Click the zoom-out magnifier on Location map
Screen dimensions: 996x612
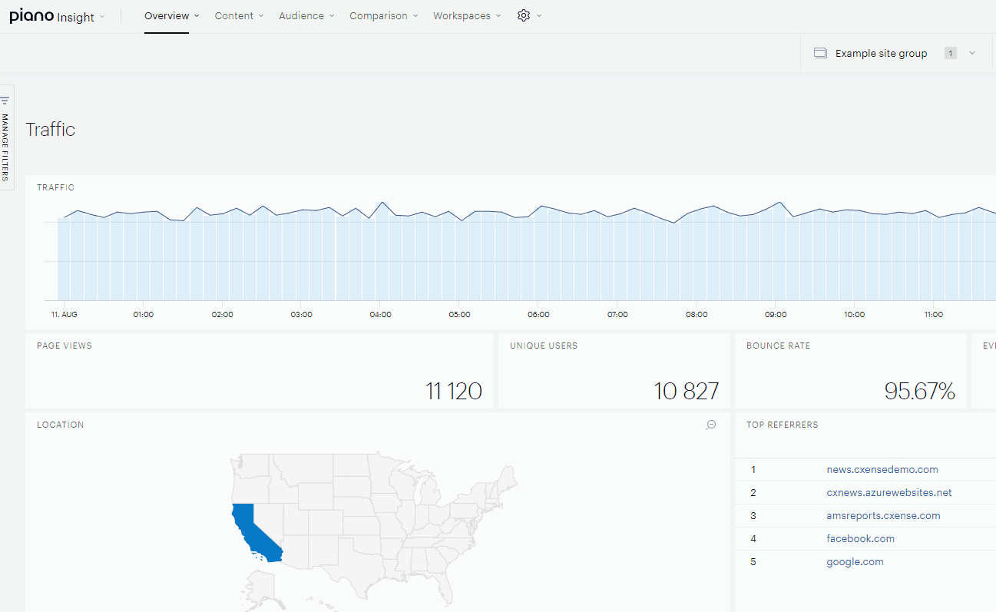(x=711, y=425)
